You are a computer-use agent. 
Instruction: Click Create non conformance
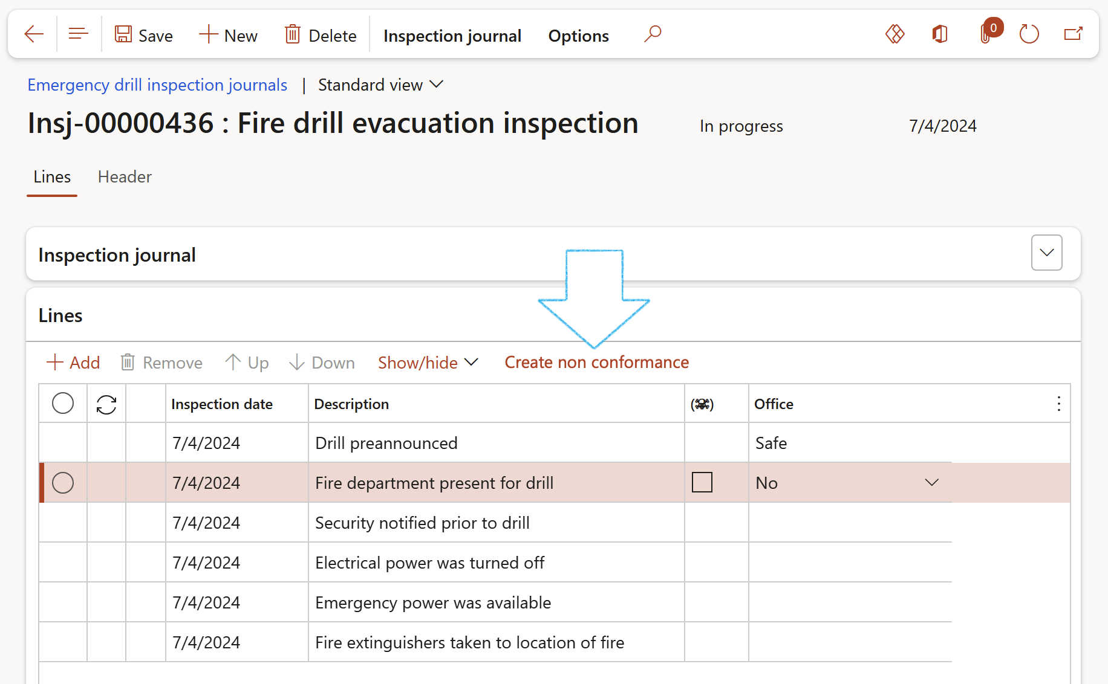click(x=596, y=363)
